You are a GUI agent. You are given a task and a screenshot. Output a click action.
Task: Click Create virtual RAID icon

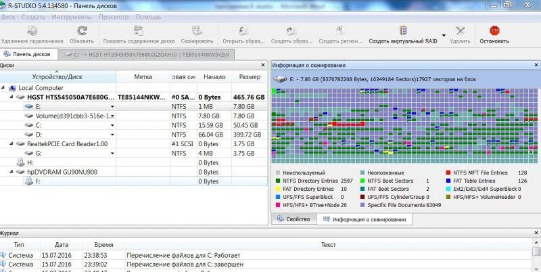(404, 31)
